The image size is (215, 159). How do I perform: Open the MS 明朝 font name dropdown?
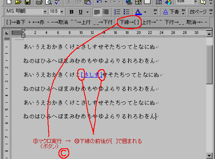[45, 12]
